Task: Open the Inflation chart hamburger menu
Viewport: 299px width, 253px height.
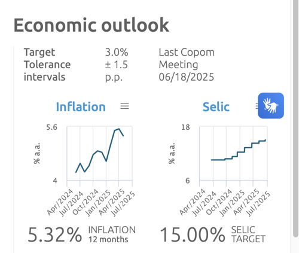Action: tap(125, 106)
